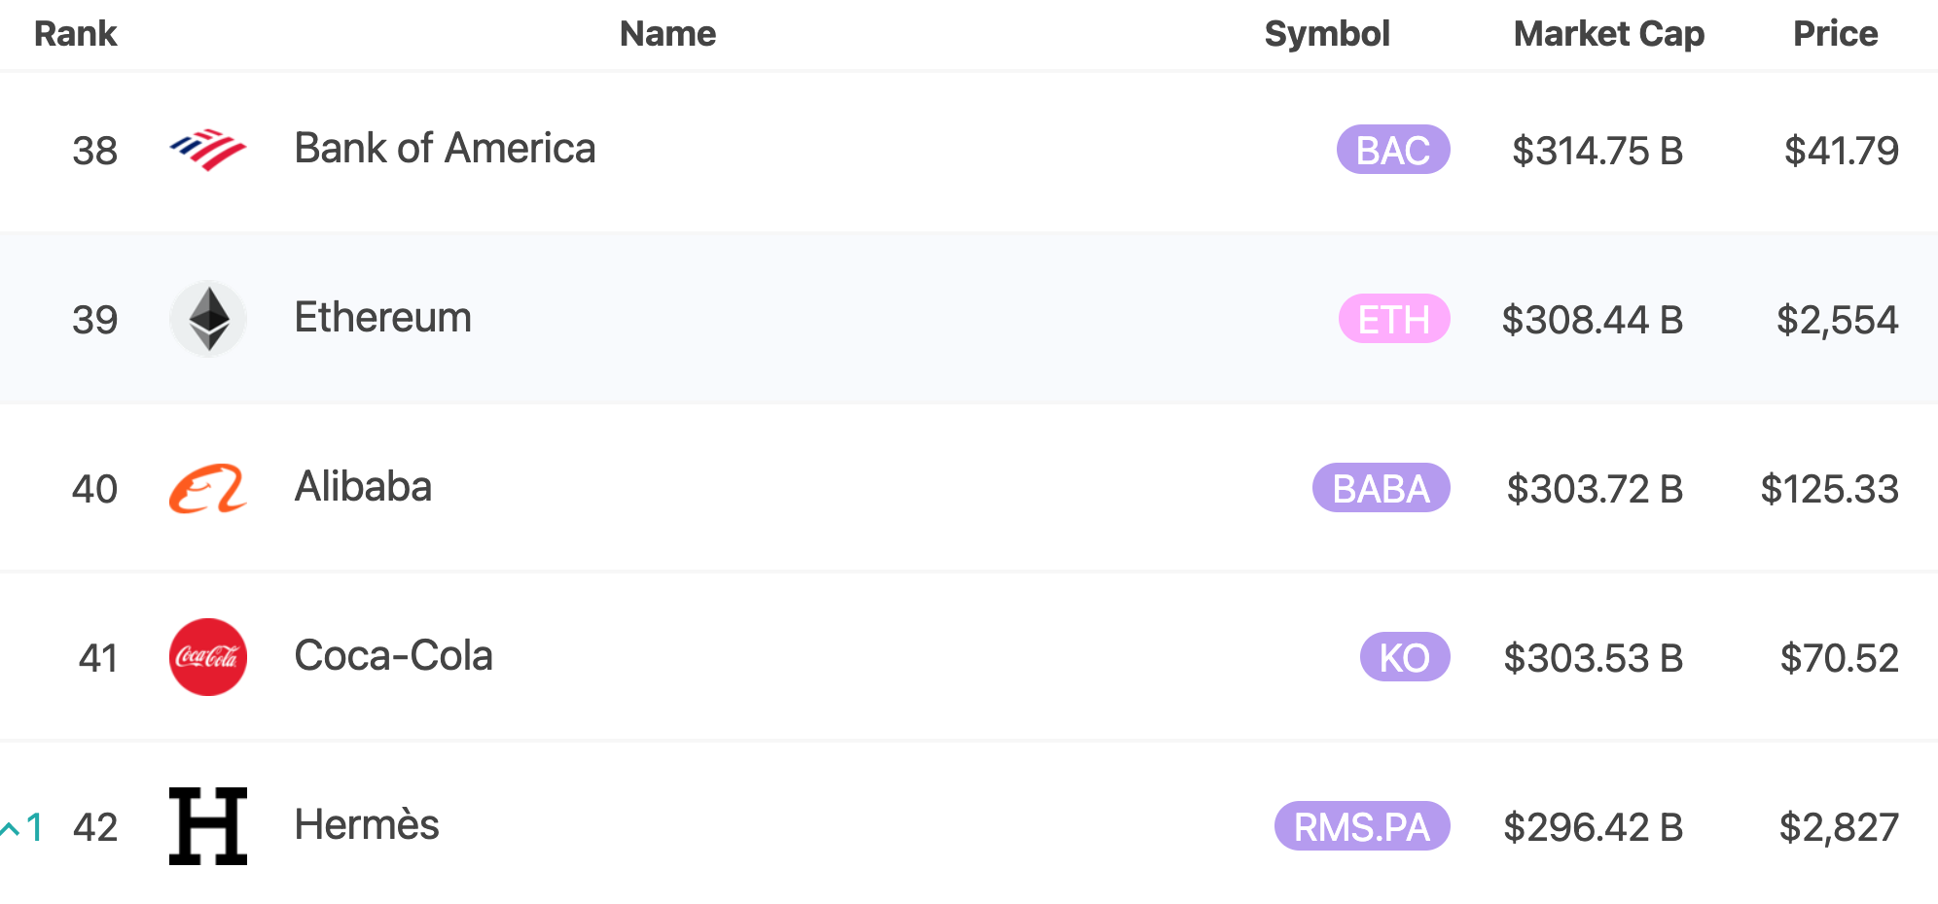Click the green up-arrow rank change indicator
The width and height of the screenshot is (1938, 904).
click(21, 828)
